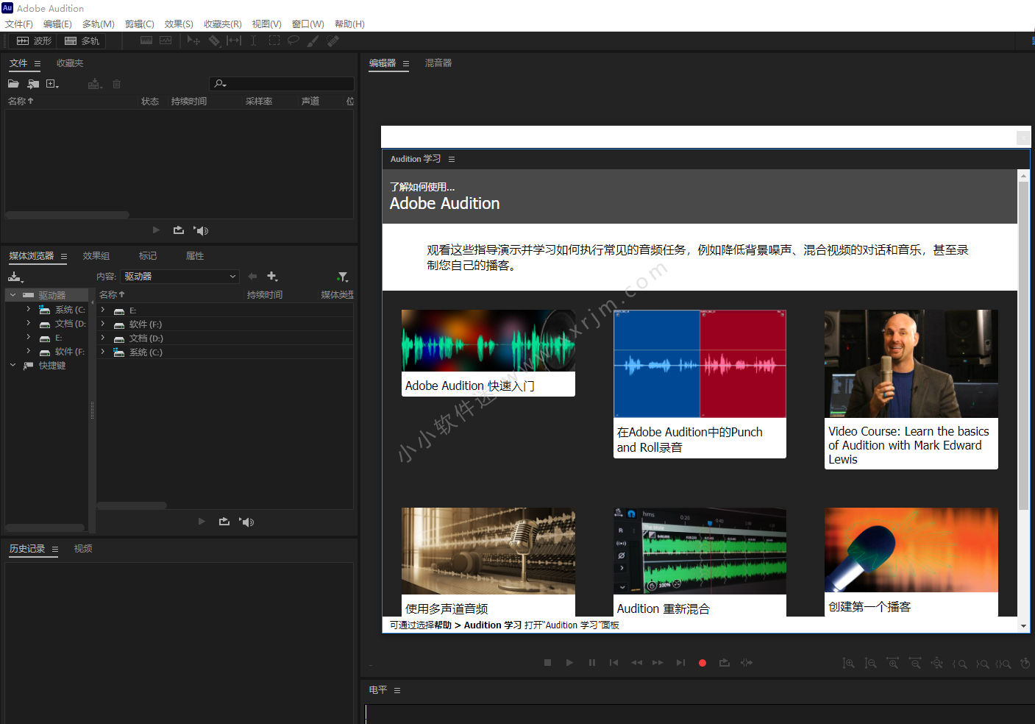The width and height of the screenshot is (1035, 724).
Task: Open the file type filter in Media Browser
Action: 343,277
